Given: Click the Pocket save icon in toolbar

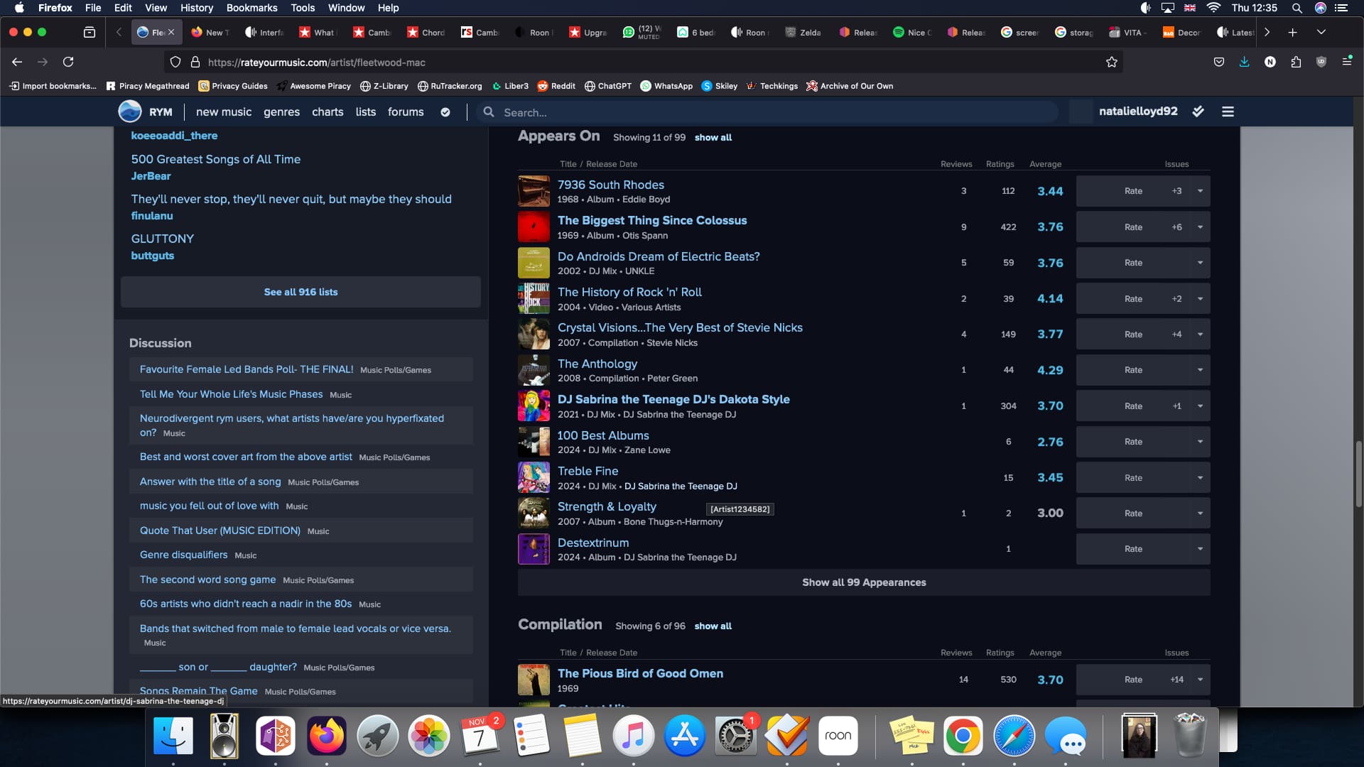Looking at the screenshot, I should click(1219, 62).
